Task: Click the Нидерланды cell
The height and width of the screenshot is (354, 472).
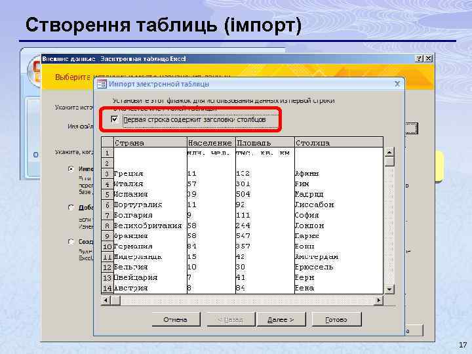Action: (150, 257)
